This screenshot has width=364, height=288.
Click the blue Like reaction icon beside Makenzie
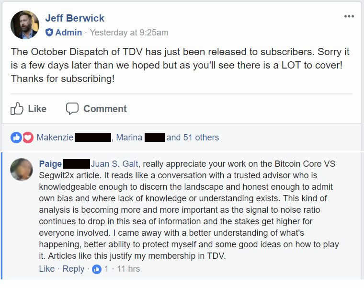point(16,138)
